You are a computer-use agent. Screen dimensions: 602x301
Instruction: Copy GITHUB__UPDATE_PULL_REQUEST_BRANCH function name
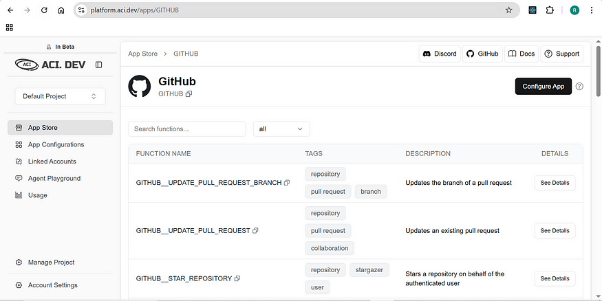[287, 183]
